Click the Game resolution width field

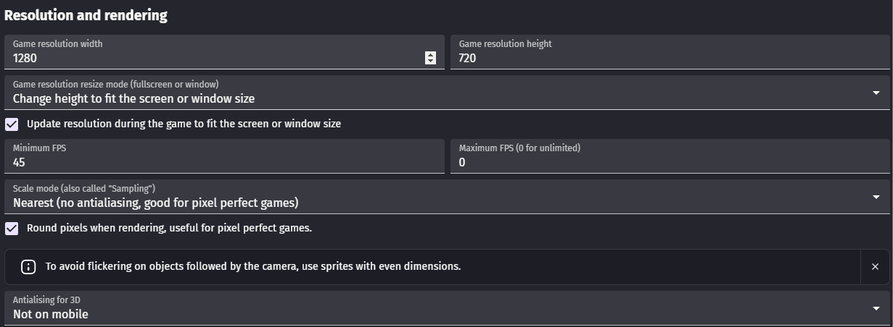pos(224,52)
